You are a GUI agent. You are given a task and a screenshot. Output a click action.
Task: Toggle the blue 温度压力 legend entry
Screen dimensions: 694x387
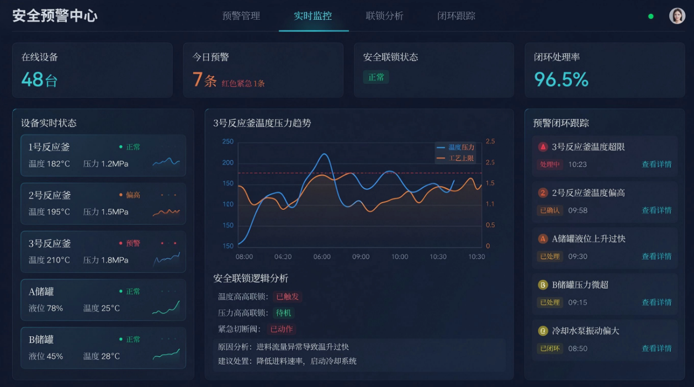(x=455, y=147)
